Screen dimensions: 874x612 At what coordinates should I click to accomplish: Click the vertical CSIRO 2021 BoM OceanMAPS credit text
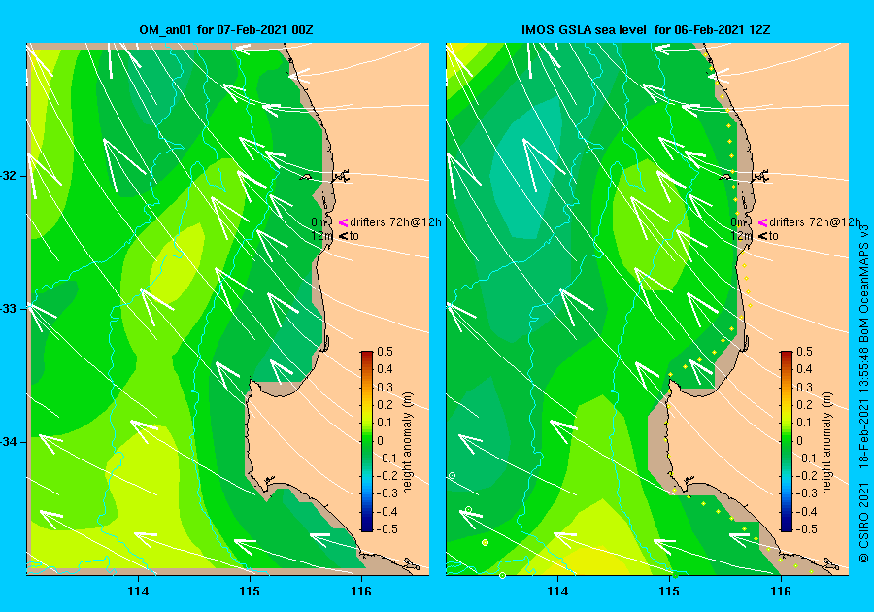pyautogui.click(x=863, y=393)
